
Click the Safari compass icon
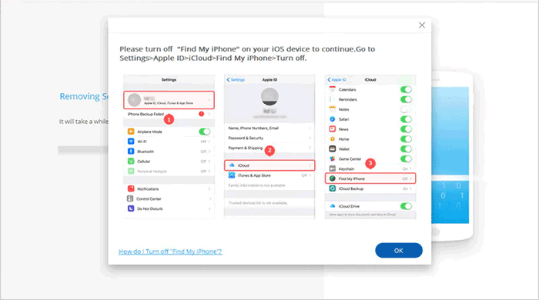coord(333,119)
